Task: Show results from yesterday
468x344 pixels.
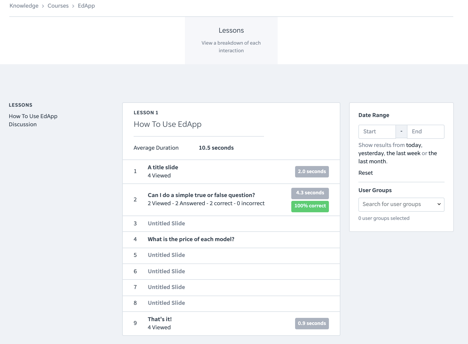Action: click(371, 153)
